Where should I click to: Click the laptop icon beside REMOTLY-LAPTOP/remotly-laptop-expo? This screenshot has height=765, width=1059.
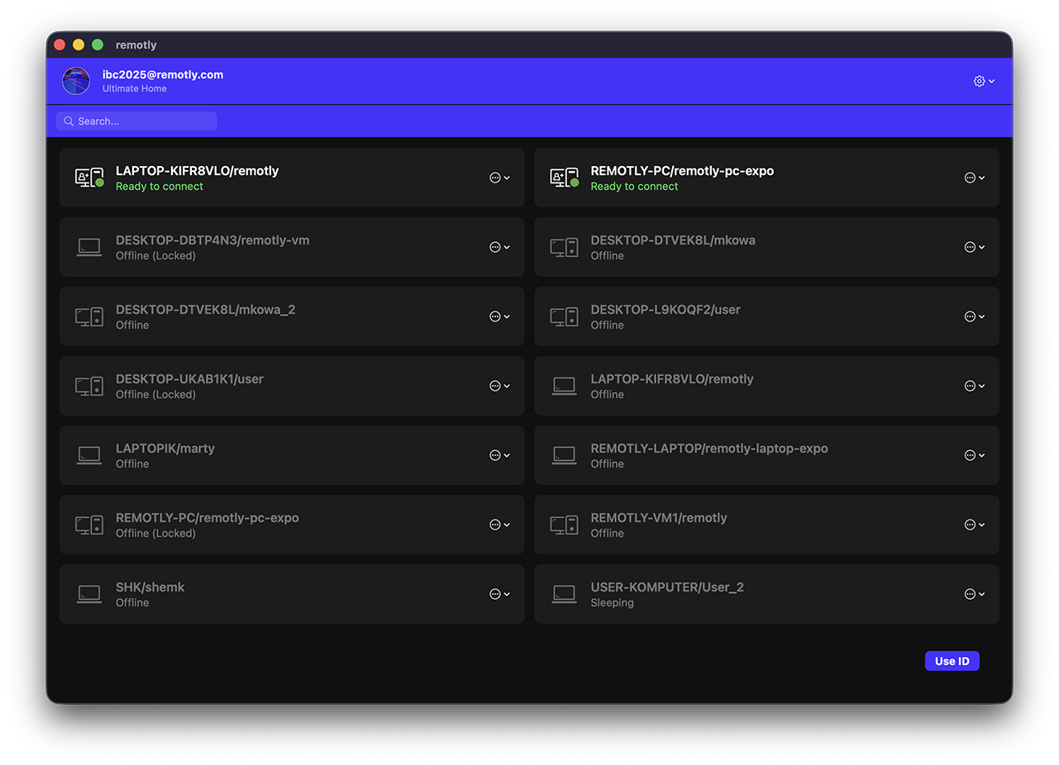click(x=565, y=455)
